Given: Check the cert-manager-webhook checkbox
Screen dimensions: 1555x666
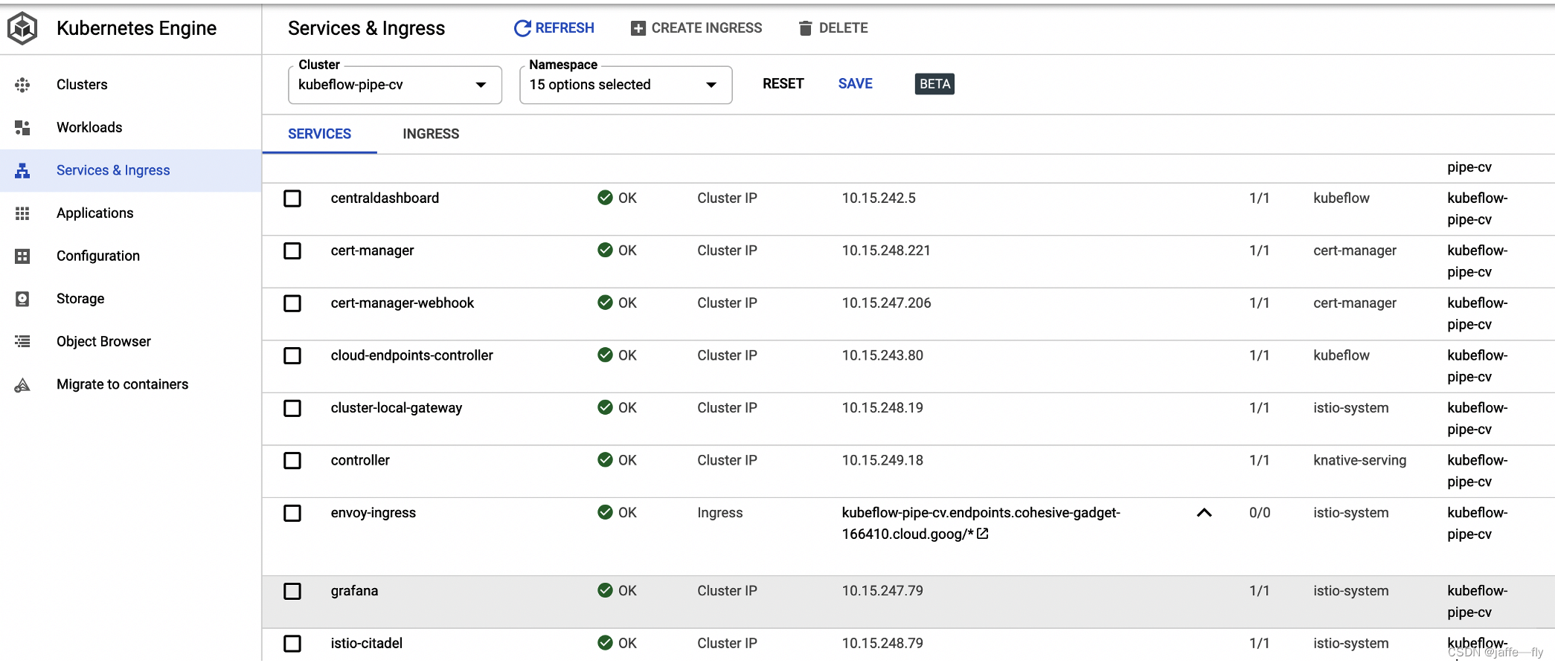Looking at the screenshot, I should tap(292, 303).
